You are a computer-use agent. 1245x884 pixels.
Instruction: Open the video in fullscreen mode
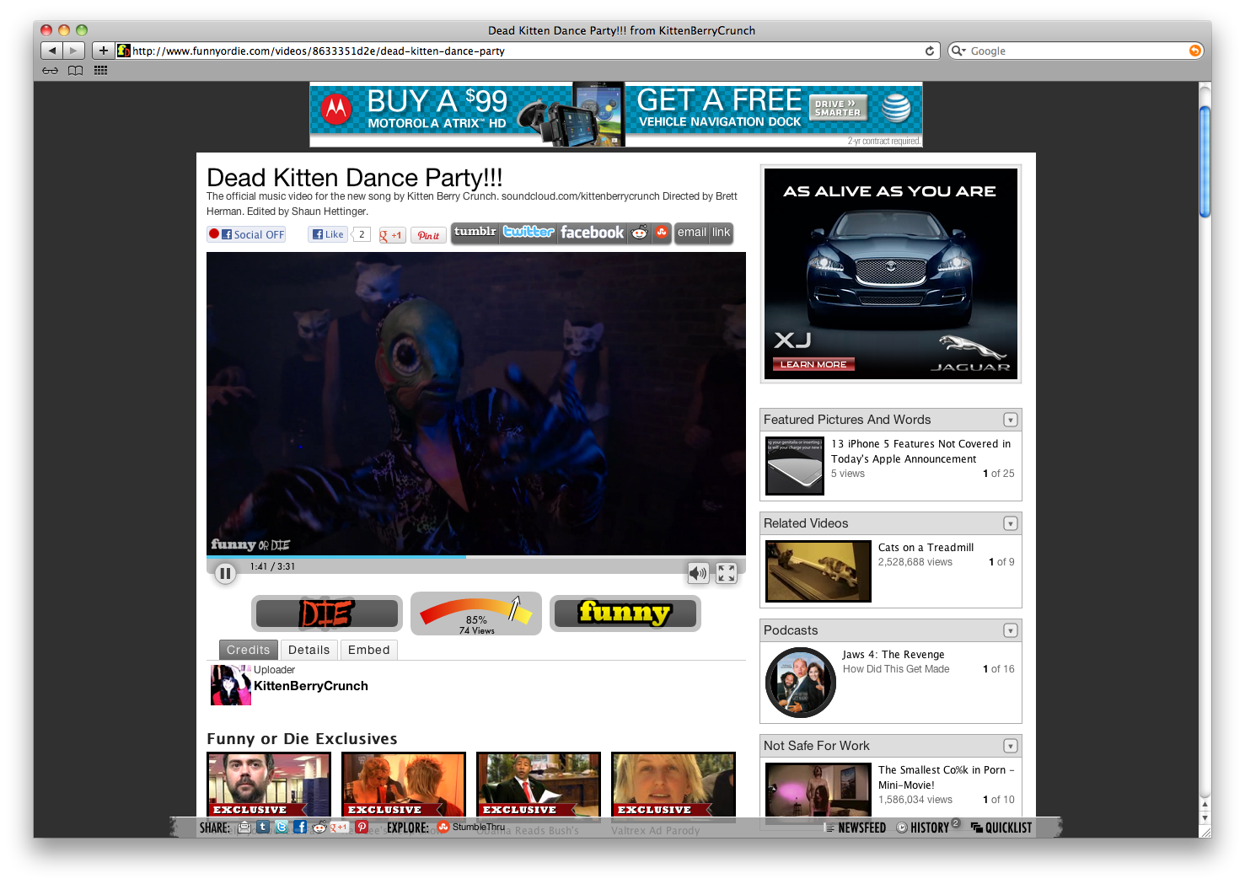pos(727,574)
